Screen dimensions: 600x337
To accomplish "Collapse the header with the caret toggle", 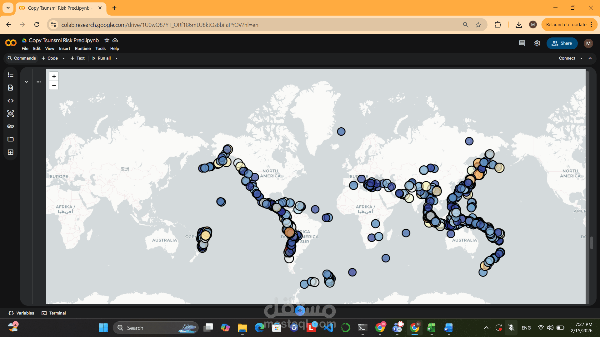I will (590, 58).
